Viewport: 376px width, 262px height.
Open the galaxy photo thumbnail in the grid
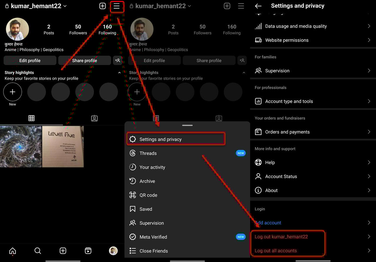coord(21,147)
